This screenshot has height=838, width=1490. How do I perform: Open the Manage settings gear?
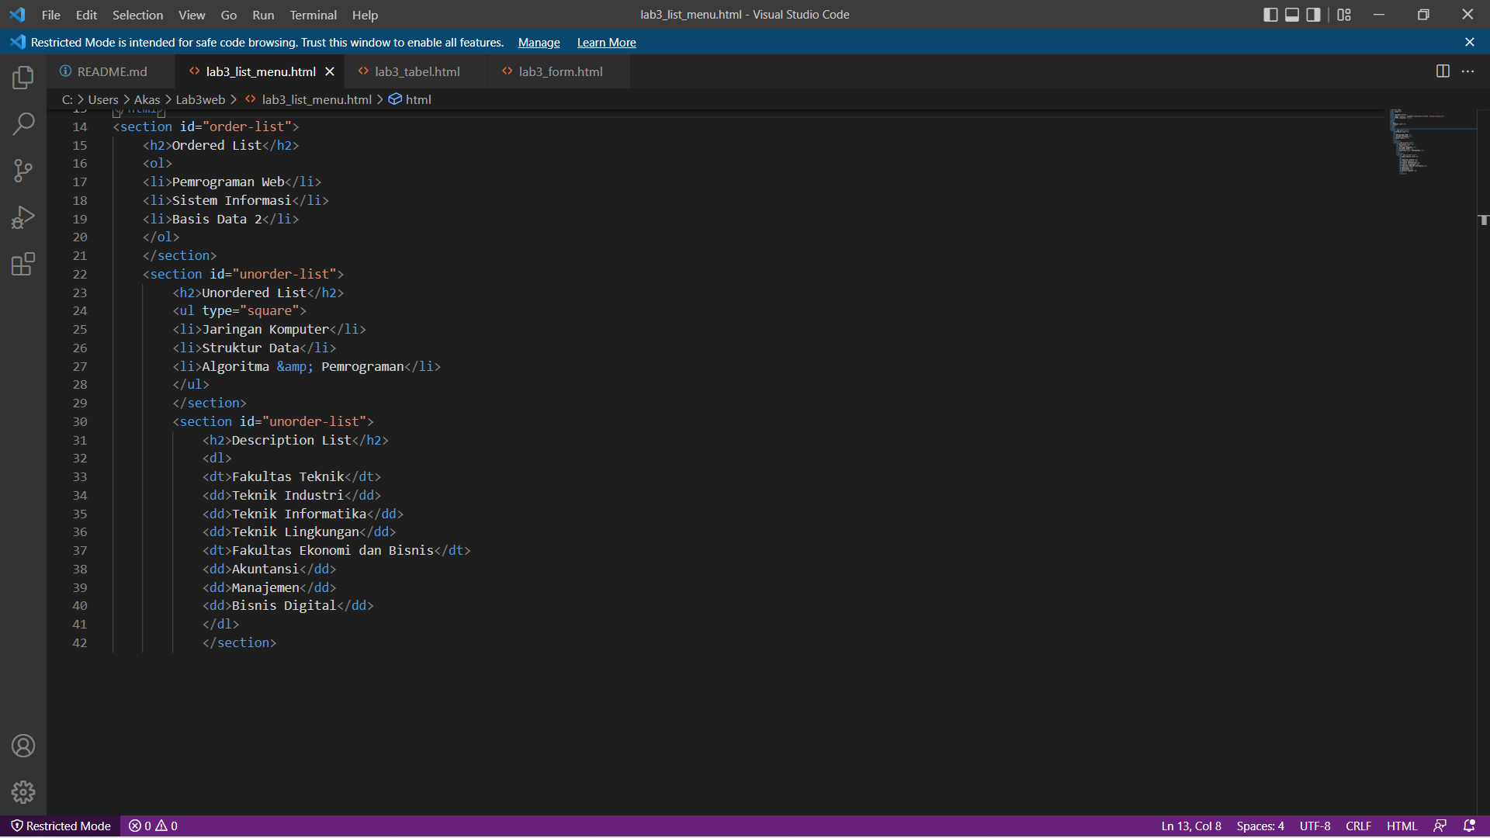[x=23, y=792]
